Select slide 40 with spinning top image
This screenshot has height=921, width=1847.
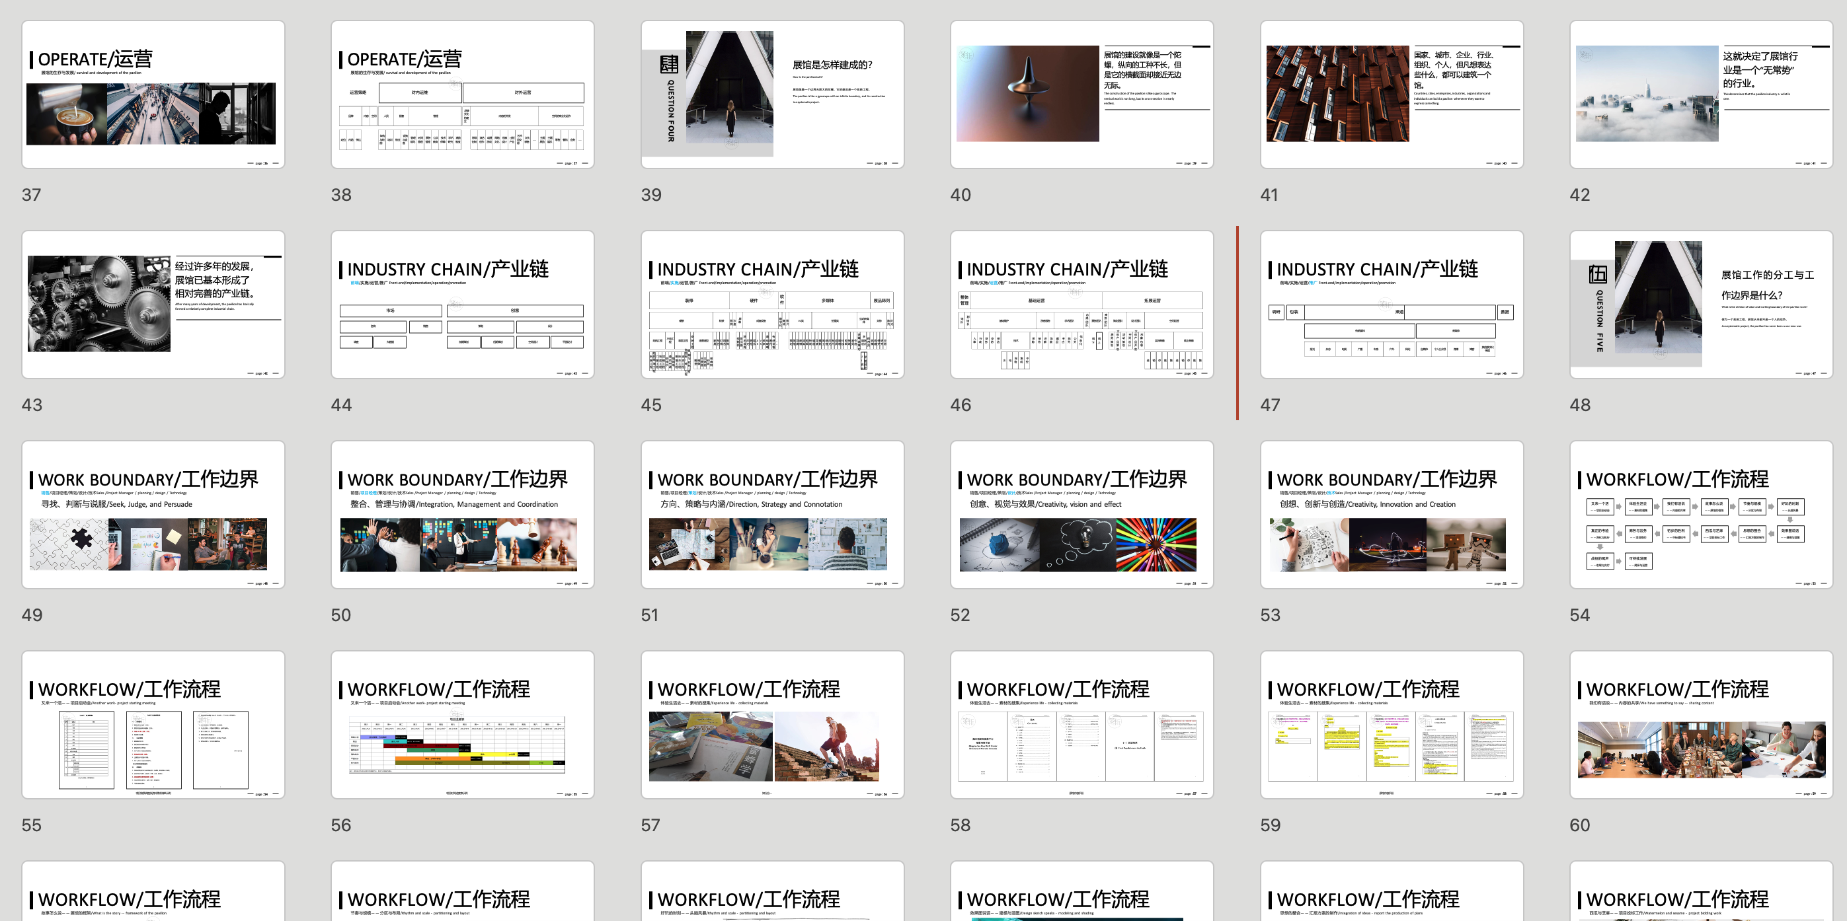click(x=1081, y=94)
